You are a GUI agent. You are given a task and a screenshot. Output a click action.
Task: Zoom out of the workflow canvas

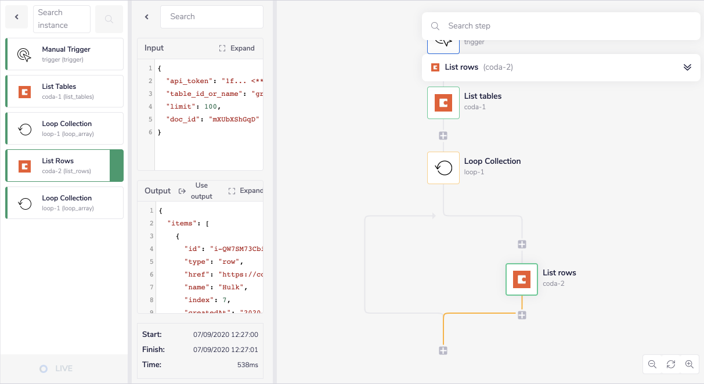(652, 364)
